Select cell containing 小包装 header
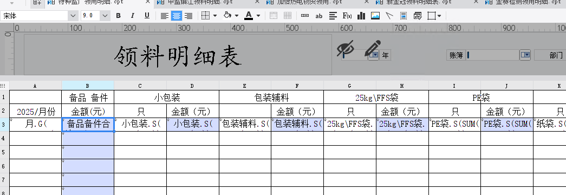Screen dimensions: 566x195 (166, 97)
